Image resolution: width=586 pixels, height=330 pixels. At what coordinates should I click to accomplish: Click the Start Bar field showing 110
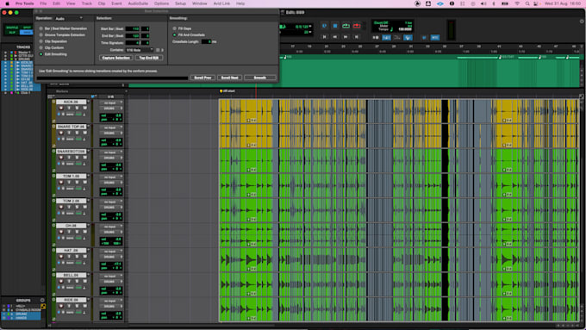pyautogui.click(x=133, y=28)
